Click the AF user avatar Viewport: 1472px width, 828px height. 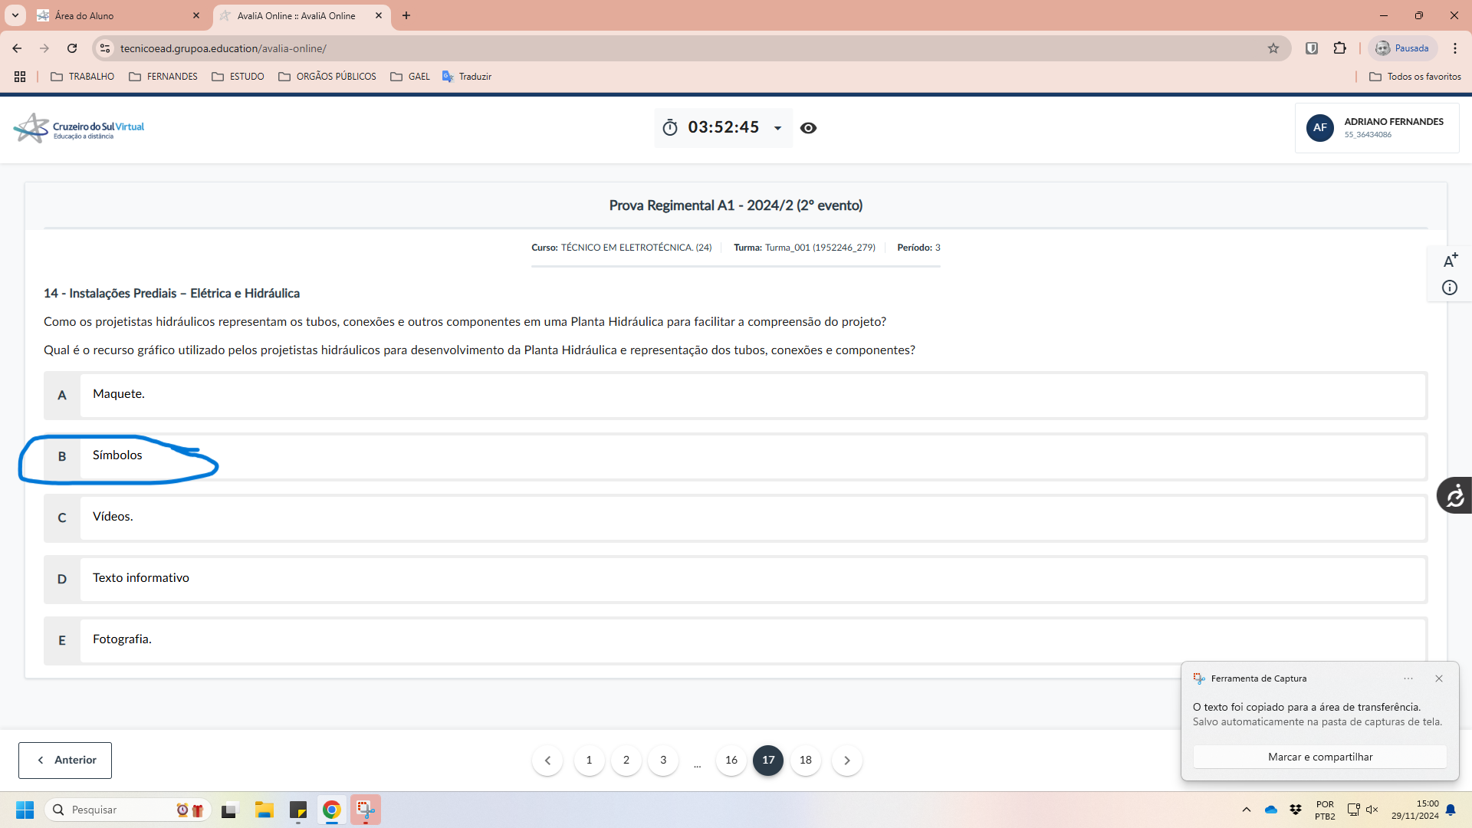pos(1319,128)
